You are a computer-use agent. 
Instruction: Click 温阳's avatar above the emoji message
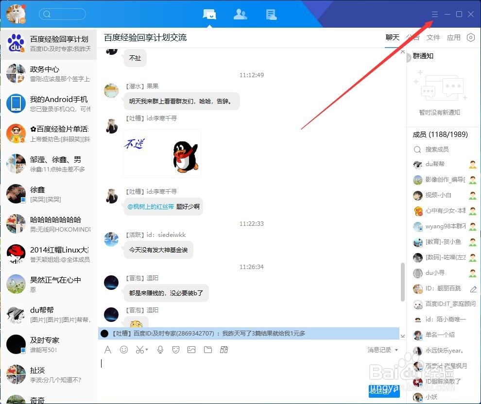[x=111, y=315]
